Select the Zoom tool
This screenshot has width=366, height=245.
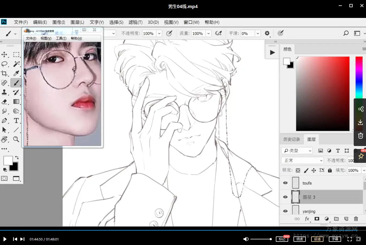coord(16,139)
